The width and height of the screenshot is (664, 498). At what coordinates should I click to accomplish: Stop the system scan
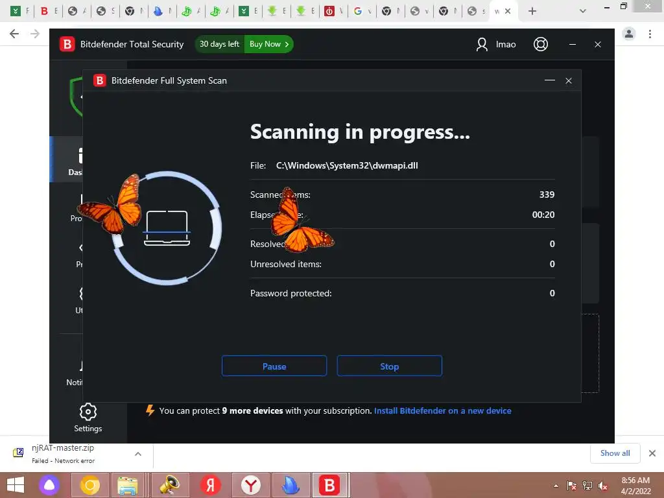click(x=389, y=366)
